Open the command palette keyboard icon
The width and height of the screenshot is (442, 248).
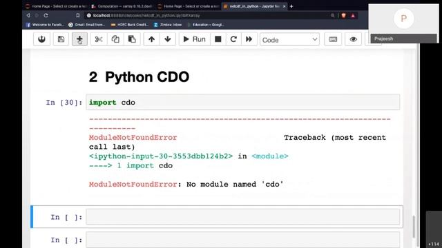(x=333, y=39)
